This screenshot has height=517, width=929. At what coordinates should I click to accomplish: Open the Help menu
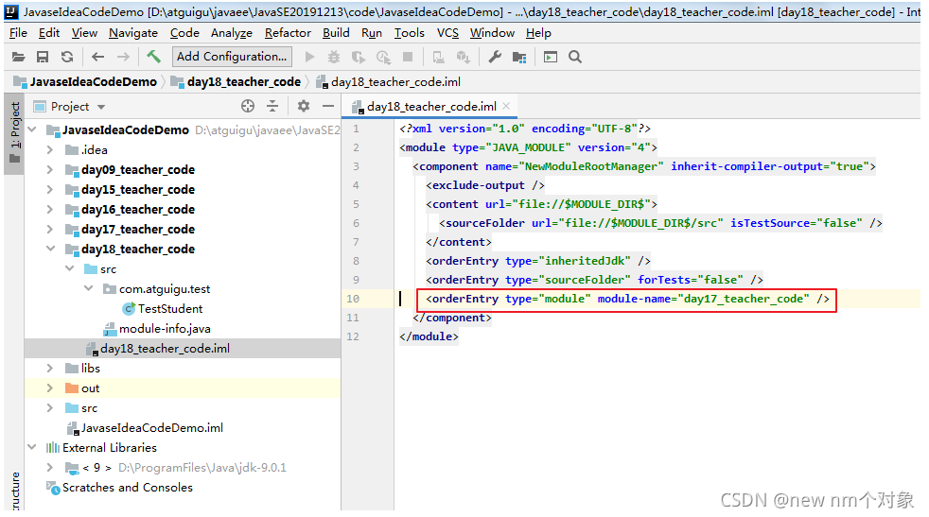pos(538,33)
